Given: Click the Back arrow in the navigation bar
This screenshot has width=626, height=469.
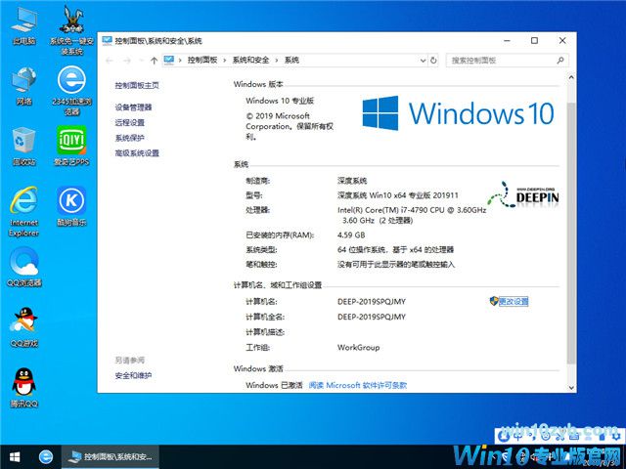Looking at the screenshot, I should [109, 61].
